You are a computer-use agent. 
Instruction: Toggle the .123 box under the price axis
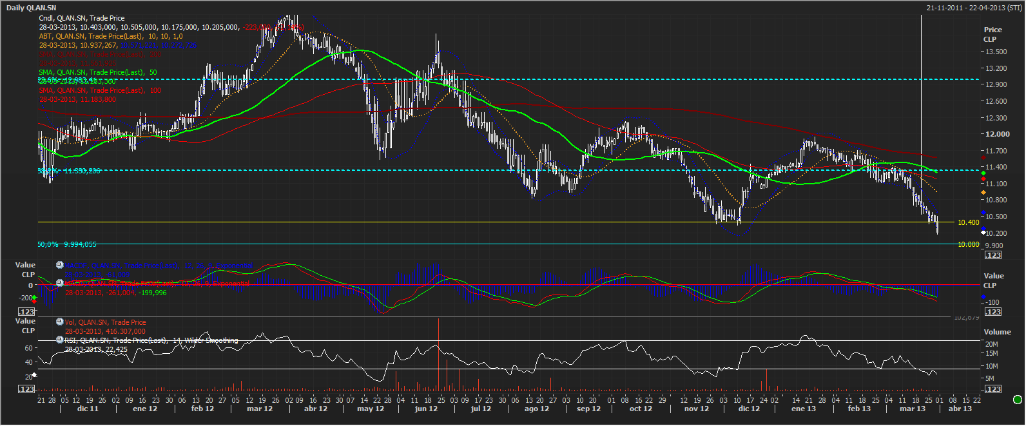pyautogui.click(x=993, y=255)
